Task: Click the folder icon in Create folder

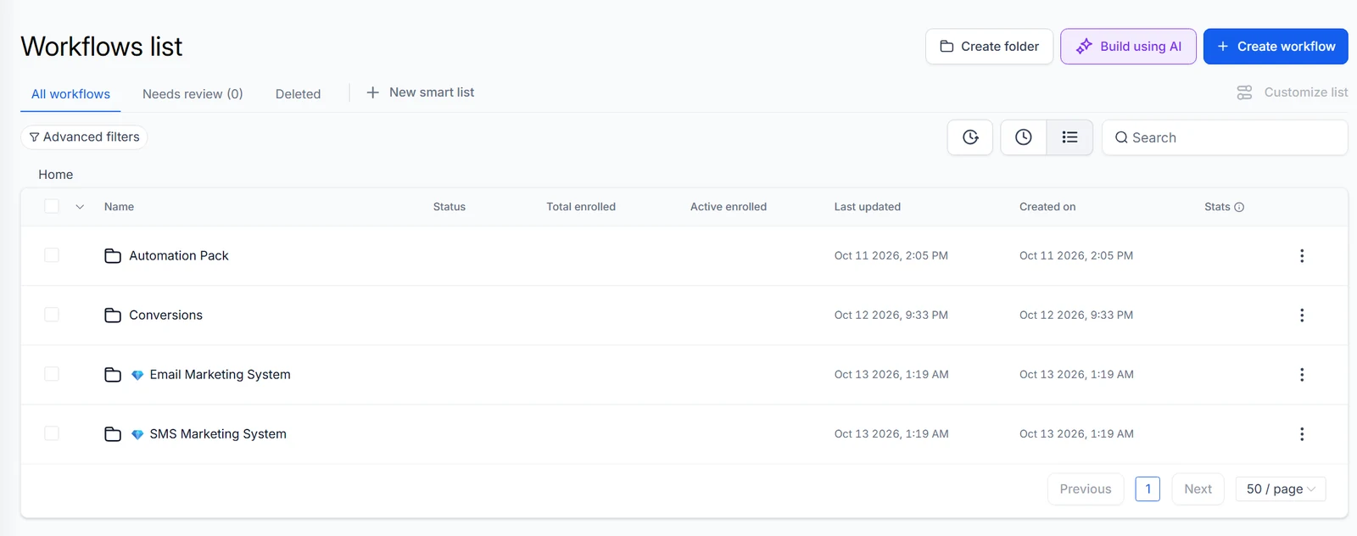Action: tap(947, 47)
